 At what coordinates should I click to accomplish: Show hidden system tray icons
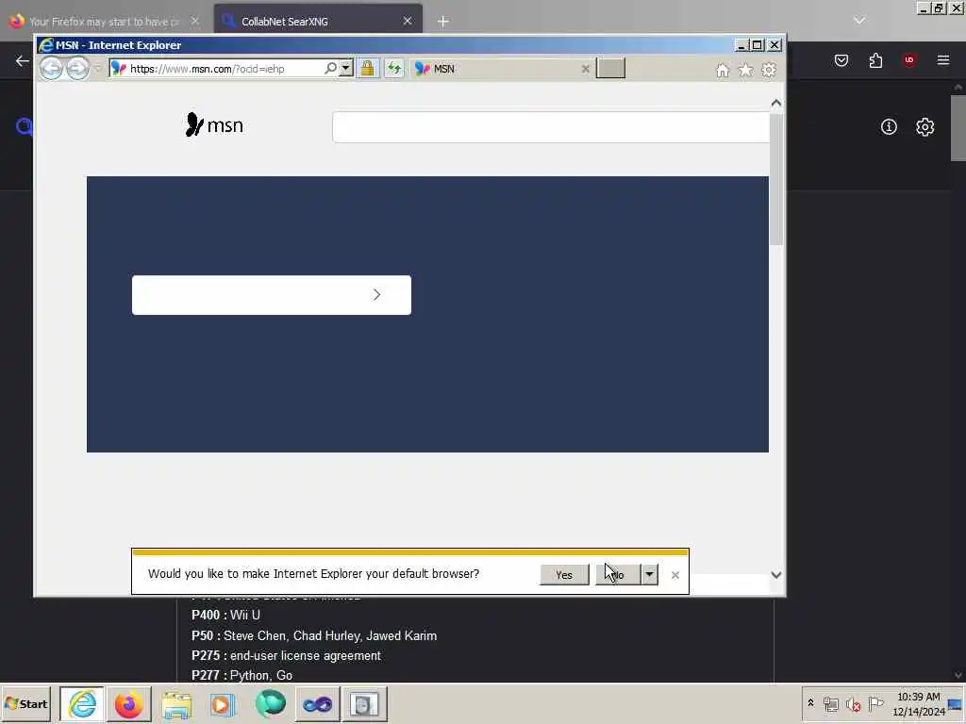(x=810, y=703)
